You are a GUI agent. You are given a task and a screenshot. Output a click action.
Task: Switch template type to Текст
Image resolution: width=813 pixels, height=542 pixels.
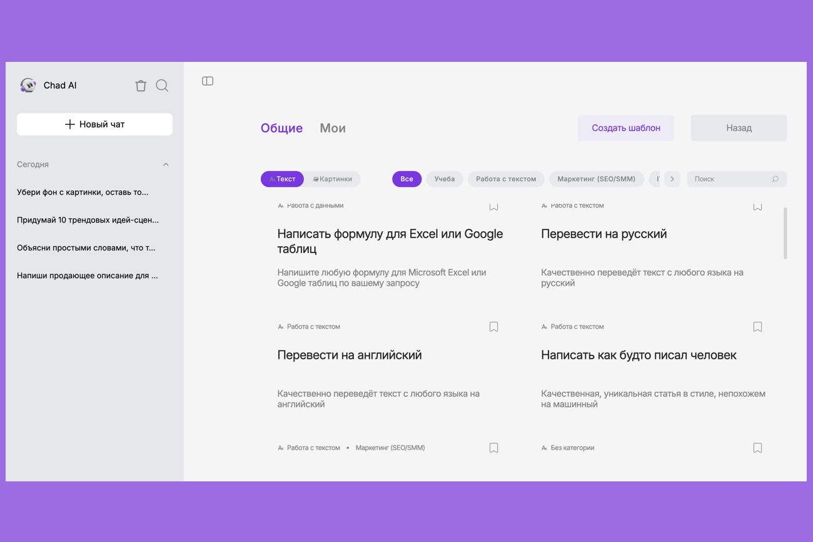282,179
